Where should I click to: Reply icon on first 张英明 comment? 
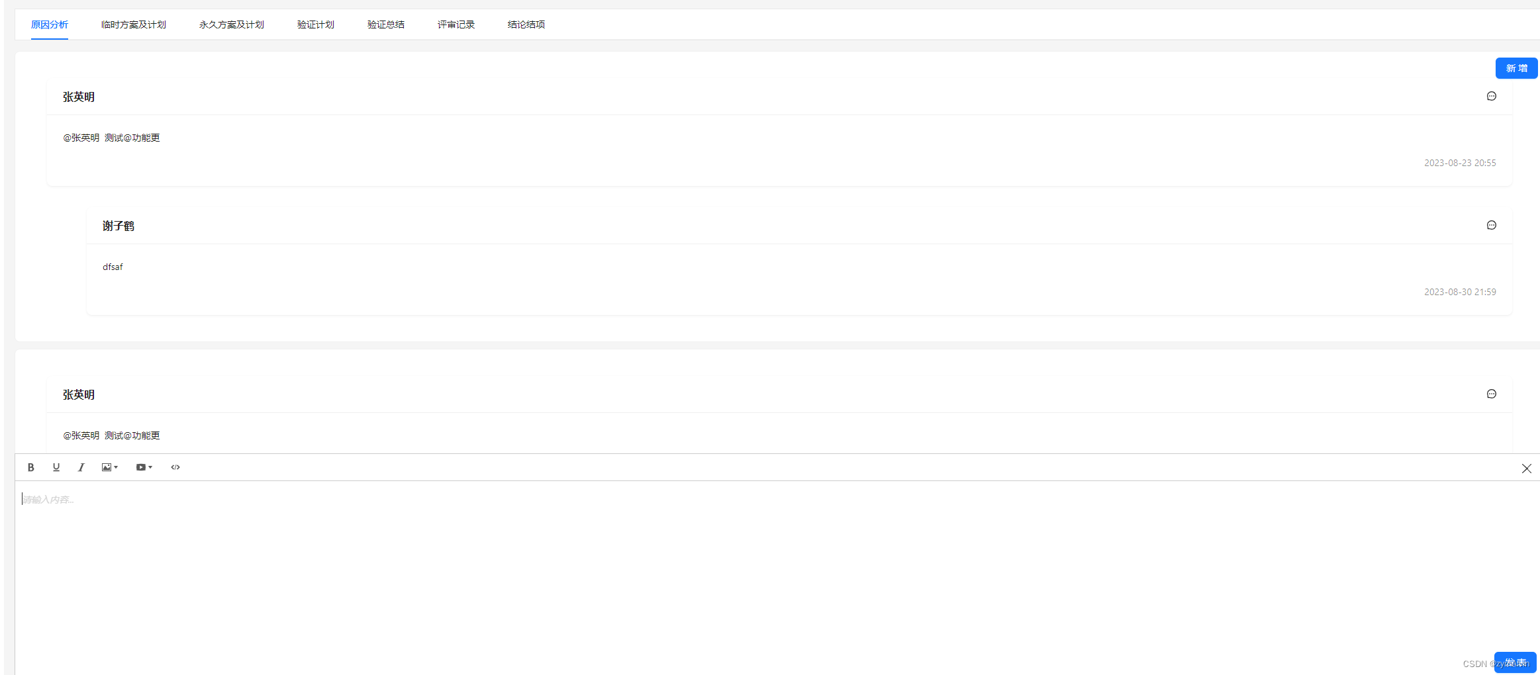coord(1491,96)
